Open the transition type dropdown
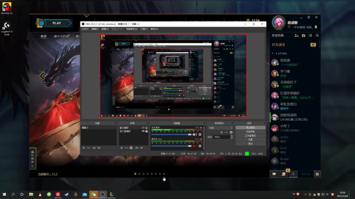Image resolution: width=355 pixels, height=199 pixels. (221, 128)
